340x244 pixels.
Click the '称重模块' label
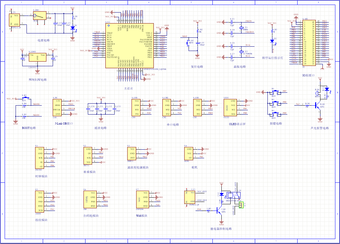pos(89,172)
